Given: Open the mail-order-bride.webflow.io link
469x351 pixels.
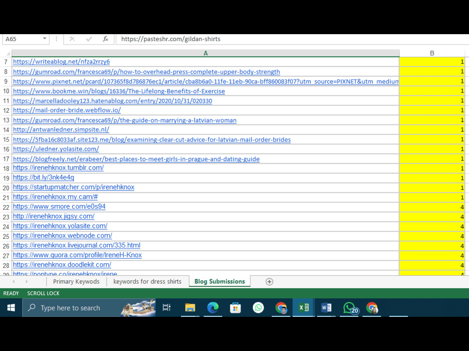Looking at the screenshot, I should (67, 110).
